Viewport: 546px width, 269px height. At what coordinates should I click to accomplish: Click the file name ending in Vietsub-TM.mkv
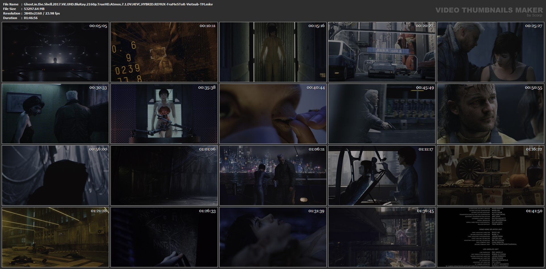(x=118, y=4)
